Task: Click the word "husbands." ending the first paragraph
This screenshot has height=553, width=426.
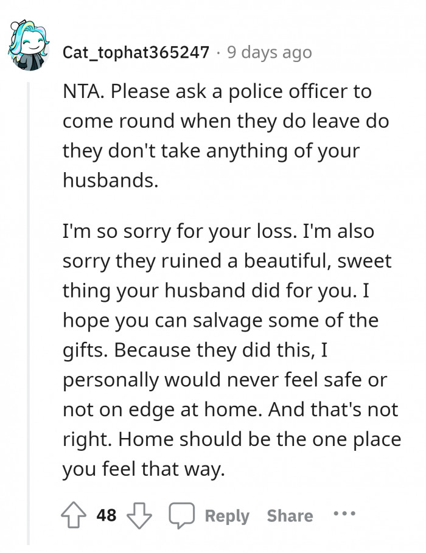Action: [x=110, y=181]
